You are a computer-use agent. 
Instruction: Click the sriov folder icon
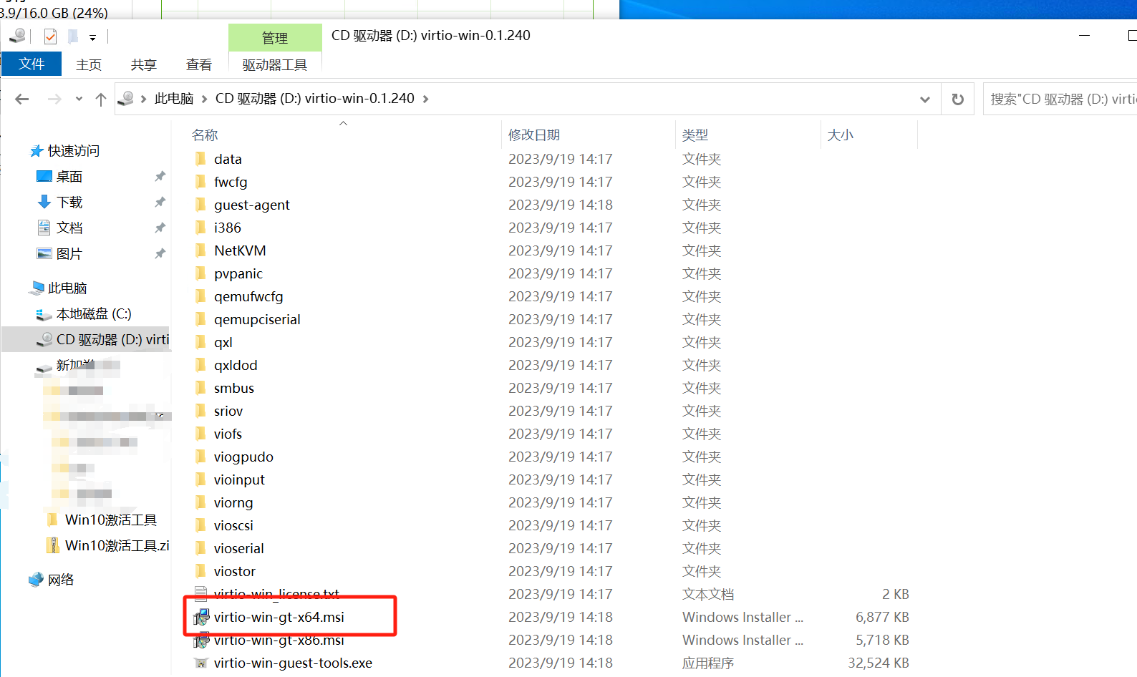(200, 411)
